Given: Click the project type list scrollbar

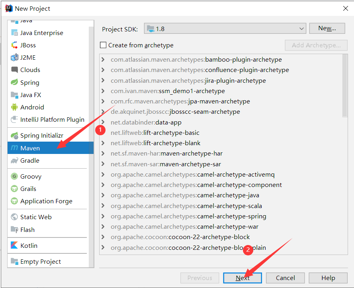Looking at the screenshot, I should [x=91, y=147].
